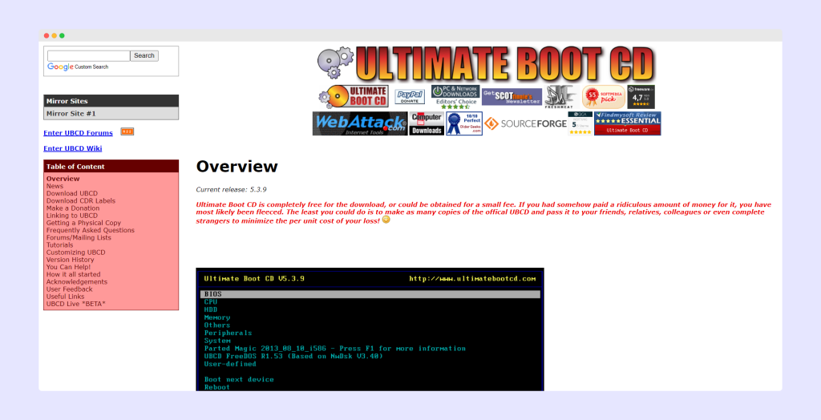The image size is (821, 420).
Task: Click the 'Current release: 5.3.9' text
Action: [x=231, y=190]
